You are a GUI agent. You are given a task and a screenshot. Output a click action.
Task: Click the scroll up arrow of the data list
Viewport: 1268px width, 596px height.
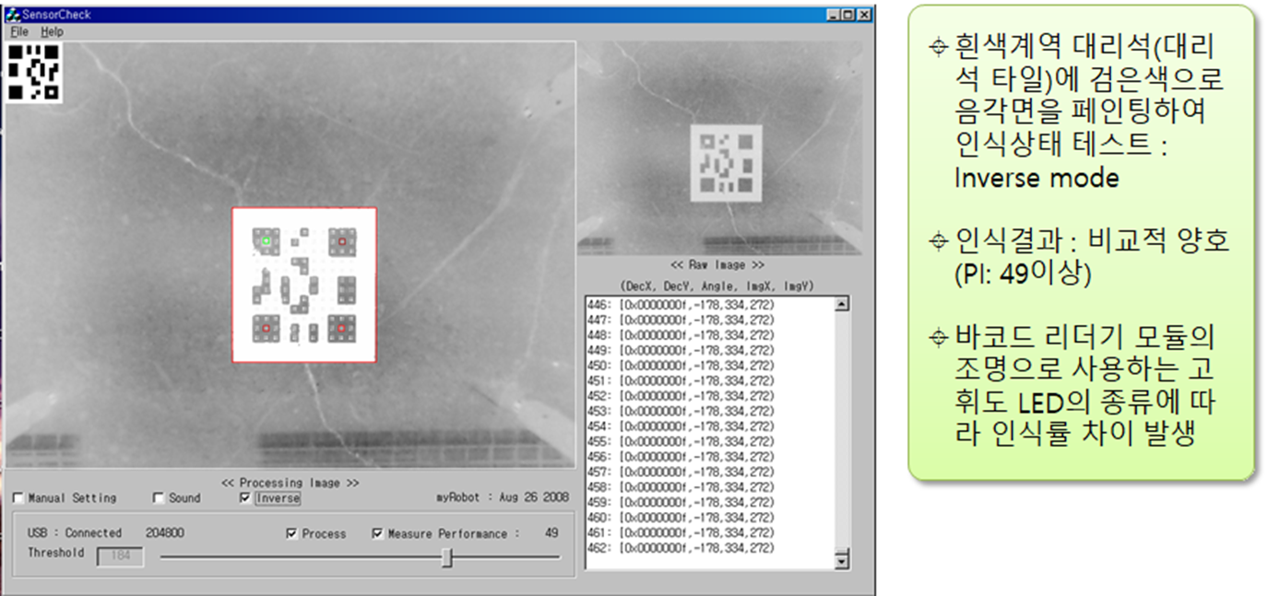pos(841,304)
